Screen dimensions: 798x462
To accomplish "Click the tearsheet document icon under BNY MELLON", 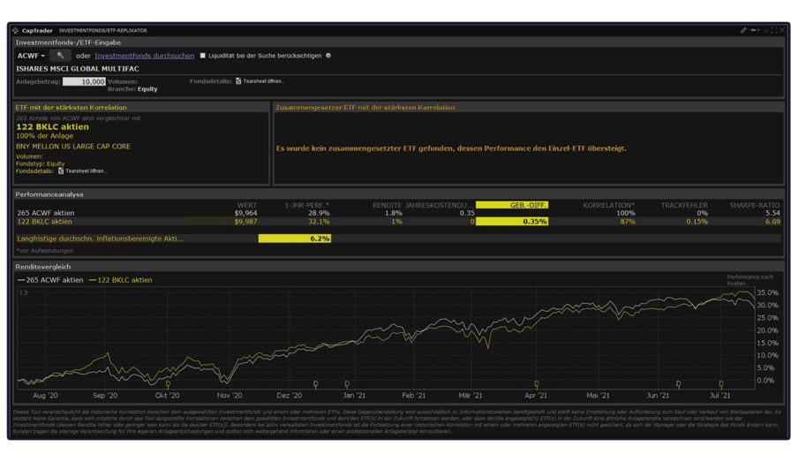I will [x=61, y=171].
